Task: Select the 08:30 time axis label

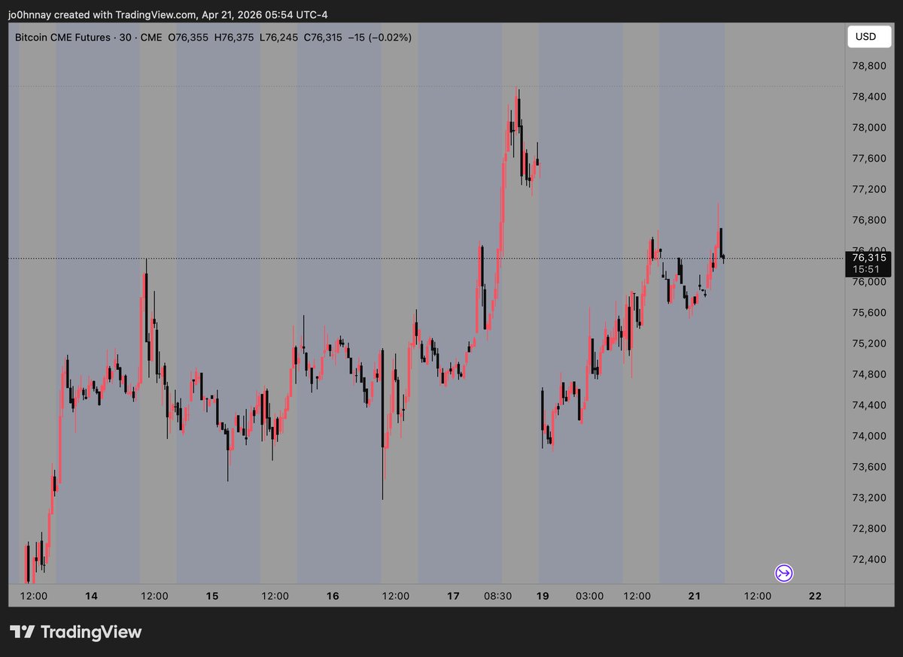Action: 497,596
